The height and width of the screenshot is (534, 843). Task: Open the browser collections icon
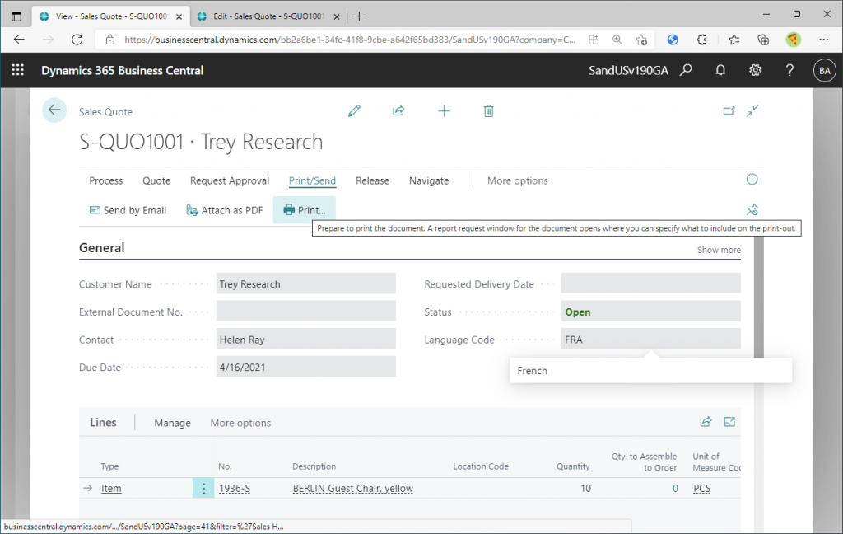pyautogui.click(x=763, y=40)
